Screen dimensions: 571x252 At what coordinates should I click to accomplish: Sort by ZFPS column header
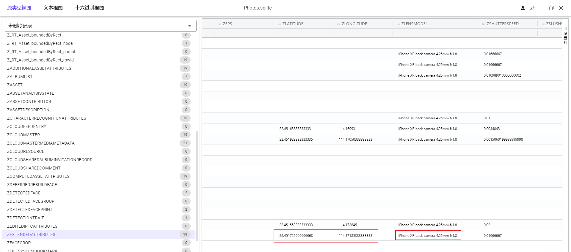pyautogui.click(x=228, y=24)
